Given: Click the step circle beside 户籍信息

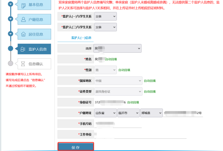Looking at the screenshot, I should [x=10, y=19].
